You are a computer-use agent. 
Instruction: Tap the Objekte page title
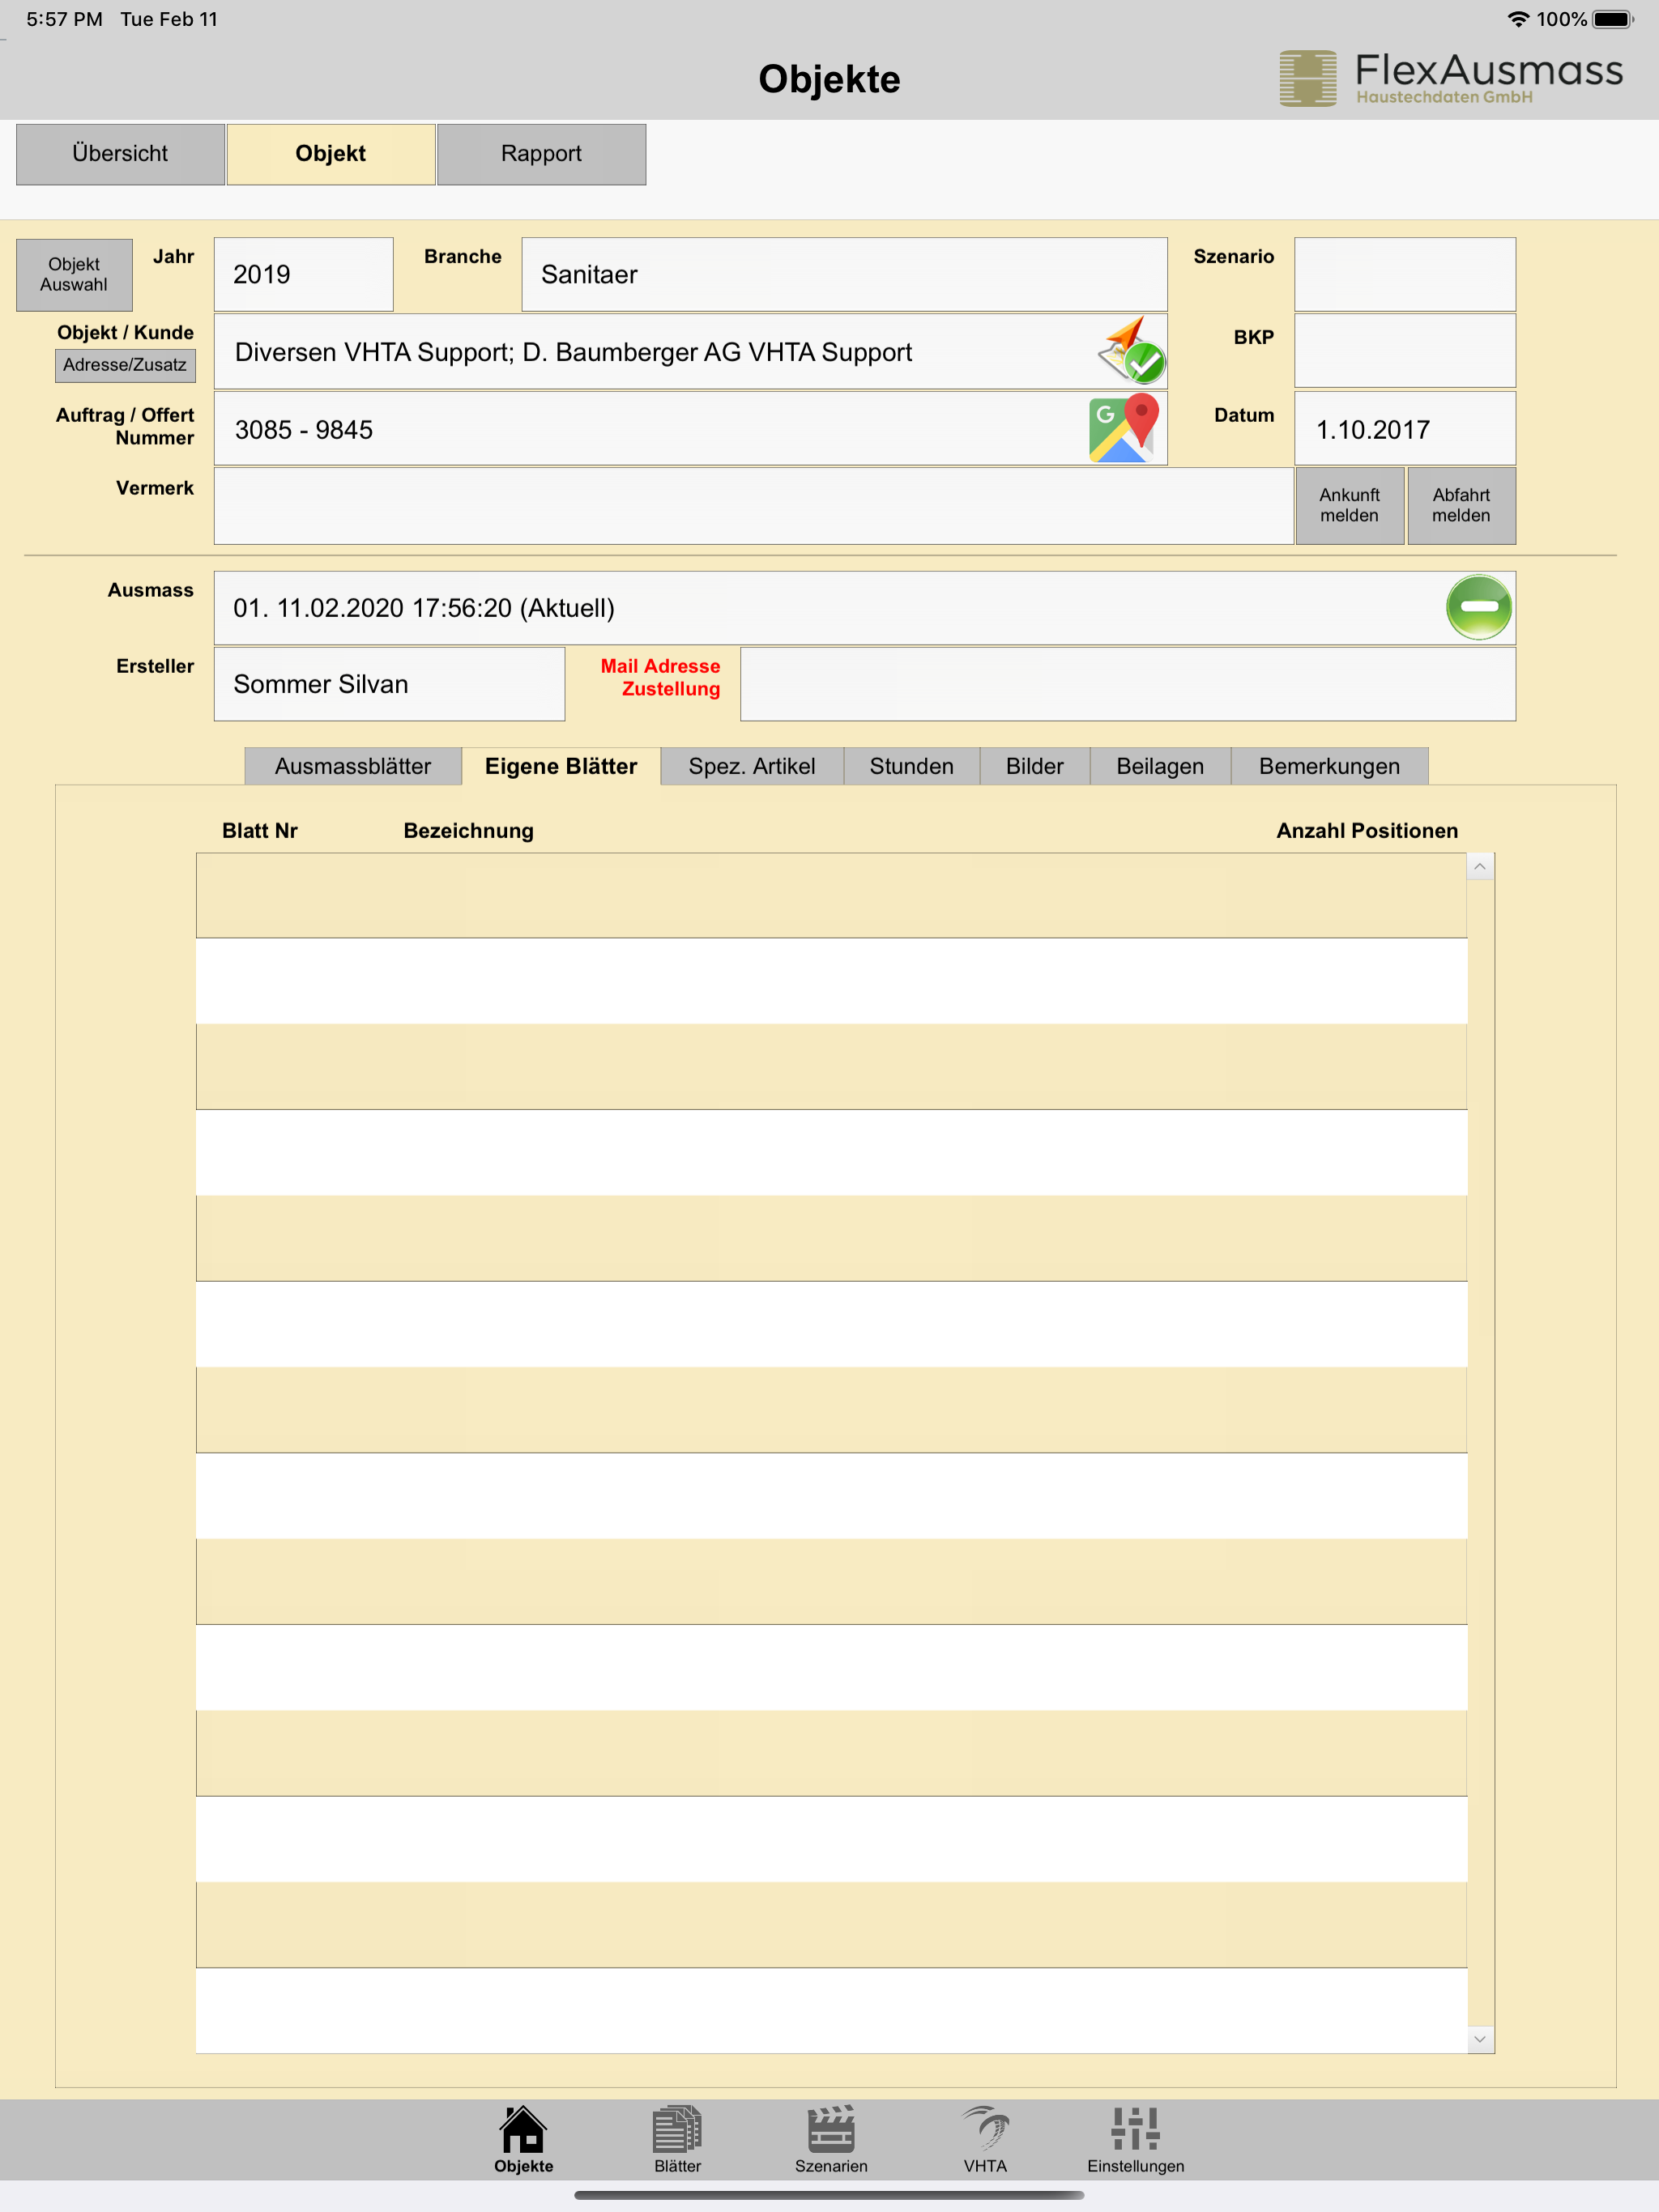829,79
